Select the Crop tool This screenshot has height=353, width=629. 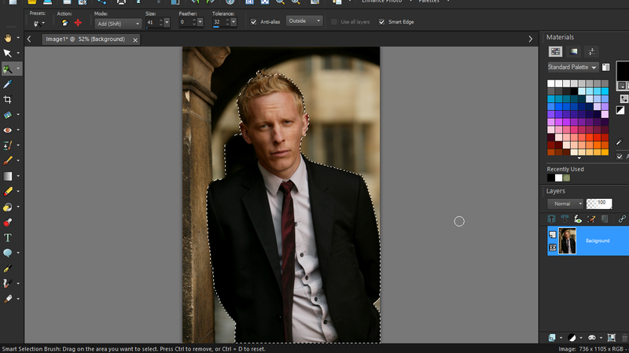coord(8,100)
